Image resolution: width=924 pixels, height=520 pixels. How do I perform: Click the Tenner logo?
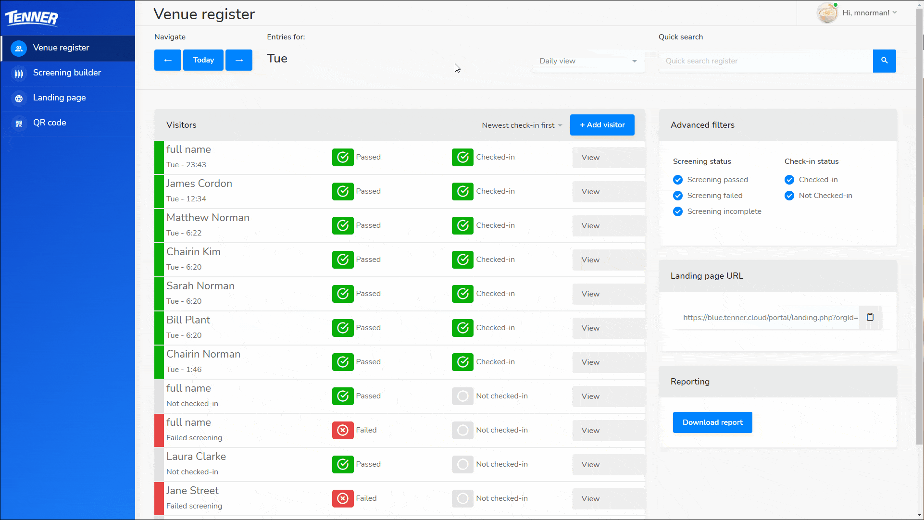point(32,18)
